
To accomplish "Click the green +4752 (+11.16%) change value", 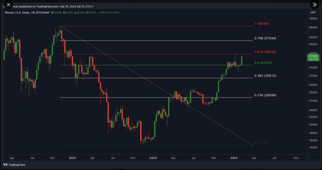I will 108,13.
